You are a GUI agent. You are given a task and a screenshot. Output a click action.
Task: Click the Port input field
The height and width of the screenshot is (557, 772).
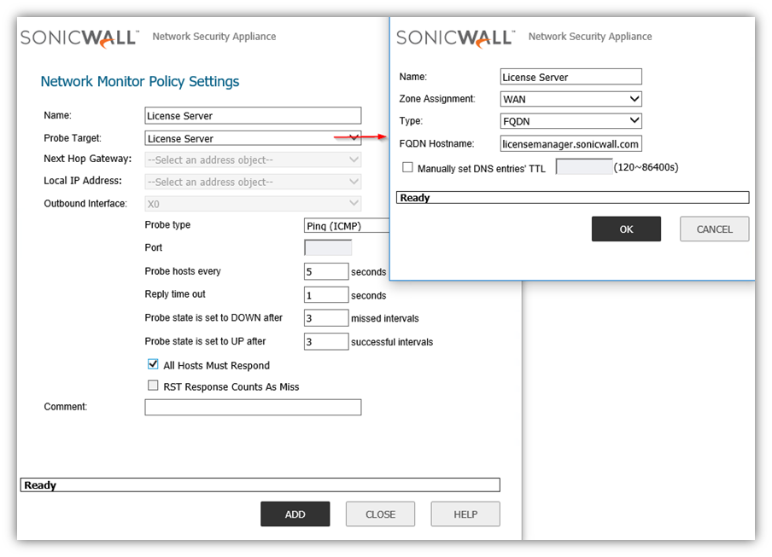pyautogui.click(x=328, y=247)
